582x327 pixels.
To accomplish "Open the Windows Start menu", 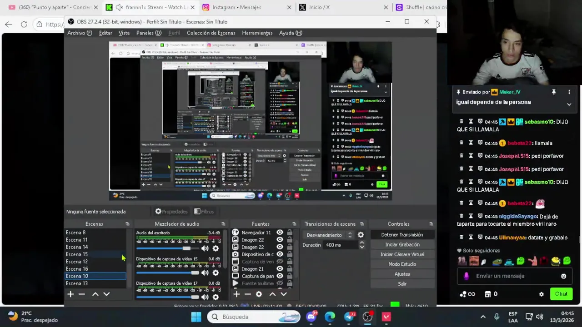I will pos(196,317).
